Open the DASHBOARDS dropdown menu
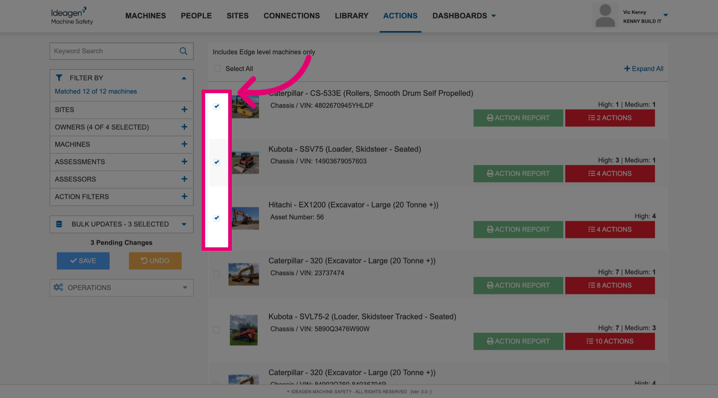 [x=464, y=16]
